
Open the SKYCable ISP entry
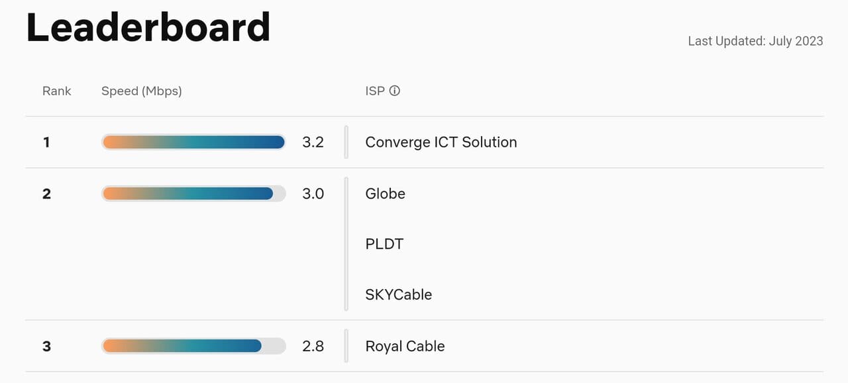398,294
